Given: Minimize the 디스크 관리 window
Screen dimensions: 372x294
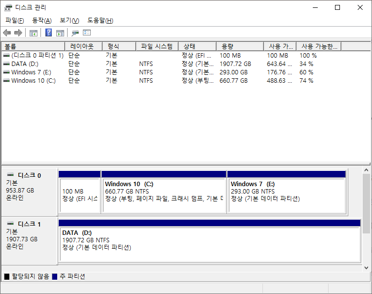Looking at the screenshot, I should coord(315,7).
